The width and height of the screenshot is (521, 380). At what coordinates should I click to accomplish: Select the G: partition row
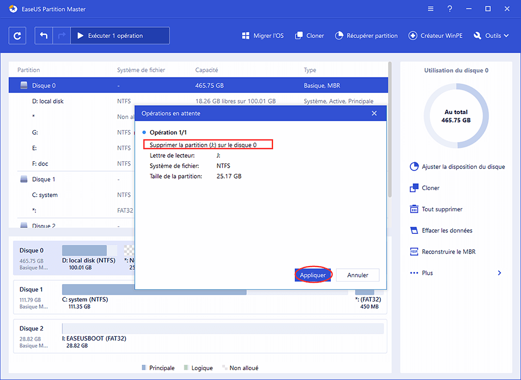click(x=71, y=132)
